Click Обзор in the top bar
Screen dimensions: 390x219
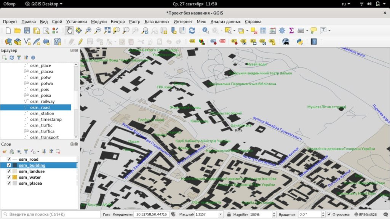point(10,4)
